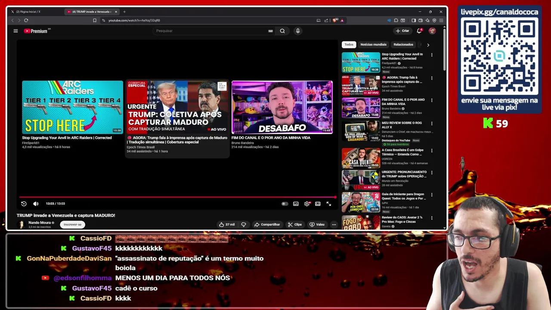Screen dimensions: 551x310
Task: Click the Inscrever-se subscribe button
Action: 72,224
